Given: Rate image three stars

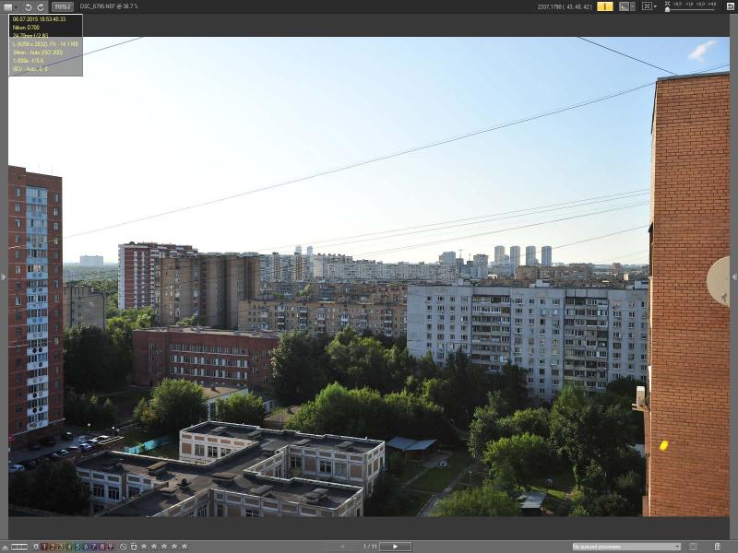Looking at the screenshot, I should tap(164, 547).
